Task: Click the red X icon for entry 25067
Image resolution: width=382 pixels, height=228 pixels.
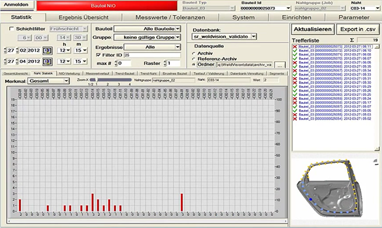Action: tap(295, 71)
